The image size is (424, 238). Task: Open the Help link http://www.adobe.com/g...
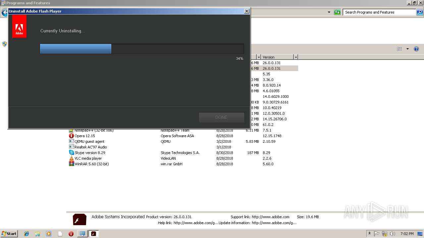(x=195, y=223)
